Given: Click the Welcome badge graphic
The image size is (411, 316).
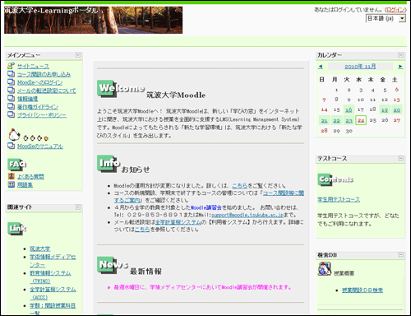Looking at the screenshot, I should 121,89.
